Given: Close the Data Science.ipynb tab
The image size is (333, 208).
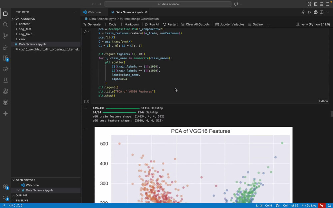Looking at the screenshot, I should coord(146,12).
